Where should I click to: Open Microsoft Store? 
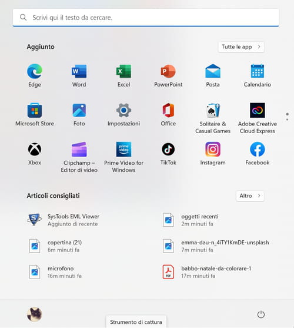pos(35,115)
